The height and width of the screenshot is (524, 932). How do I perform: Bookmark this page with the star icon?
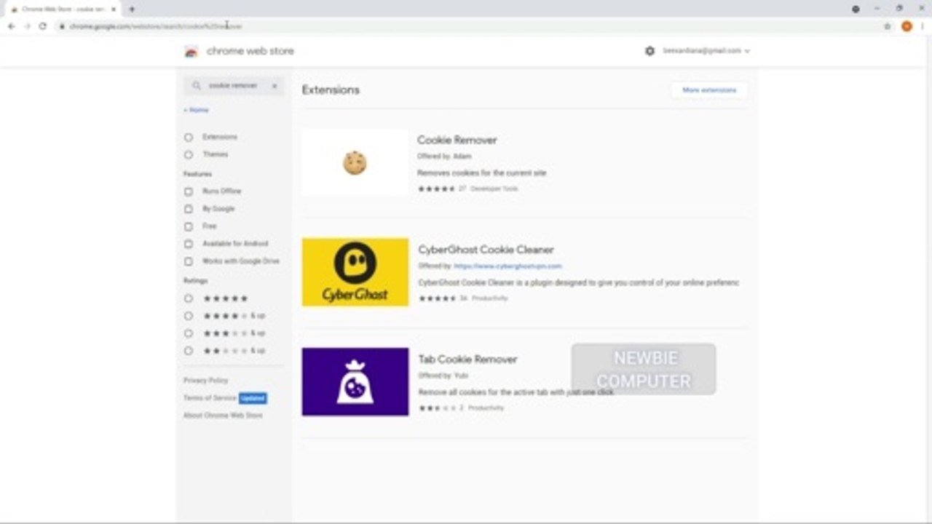[x=887, y=26]
